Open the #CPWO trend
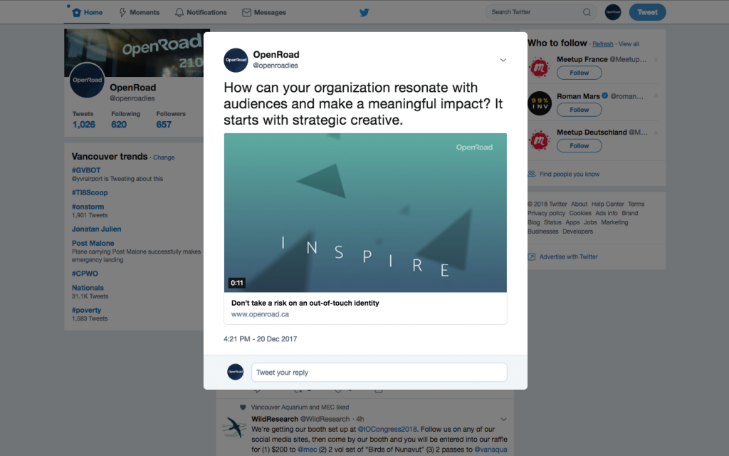This screenshot has height=456, width=729. pyautogui.click(x=85, y=274)
